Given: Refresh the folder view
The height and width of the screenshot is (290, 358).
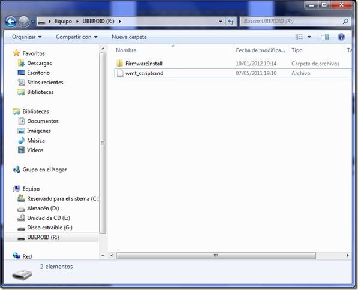Looking at the screenshot, I should (x=231, y=22).
